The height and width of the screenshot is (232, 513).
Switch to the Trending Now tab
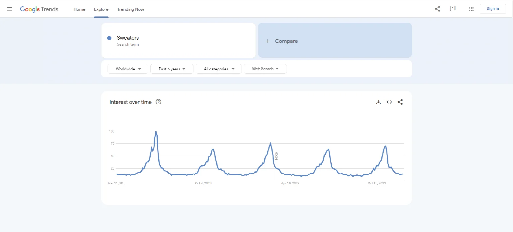coord(131,9)
